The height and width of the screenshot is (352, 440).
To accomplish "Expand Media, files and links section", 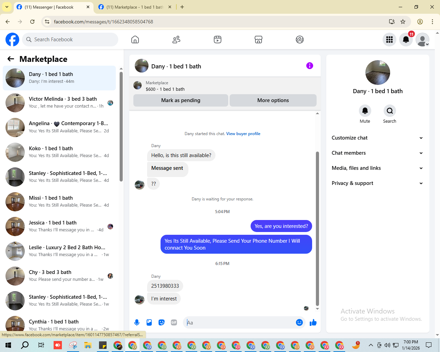I will tap(377, 168).
